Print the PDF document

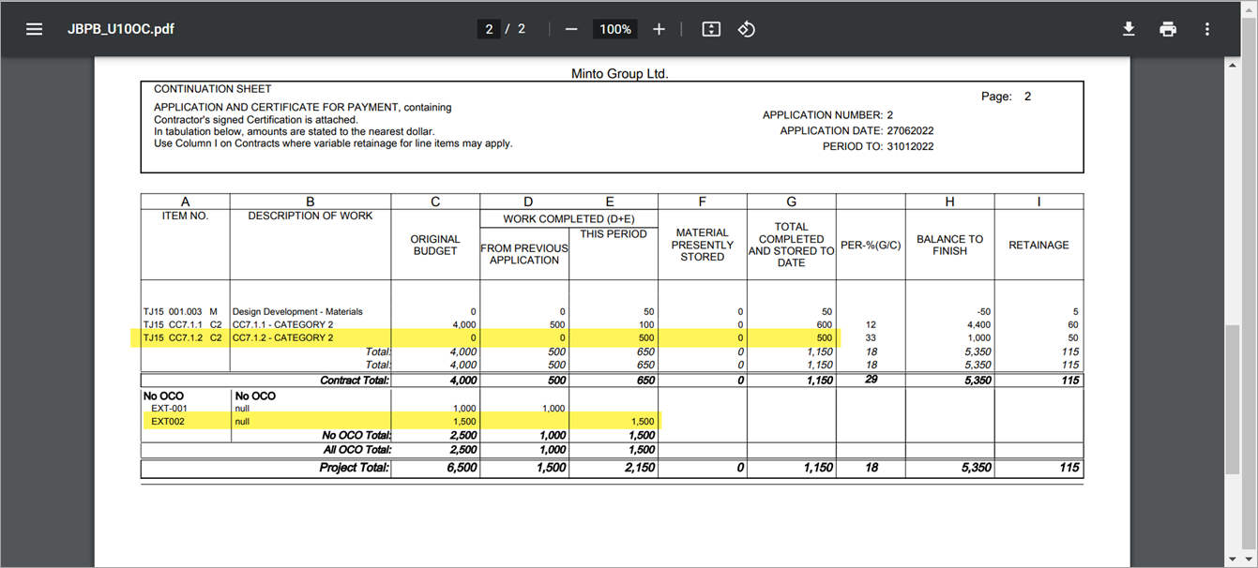(x=1168, y=29)
